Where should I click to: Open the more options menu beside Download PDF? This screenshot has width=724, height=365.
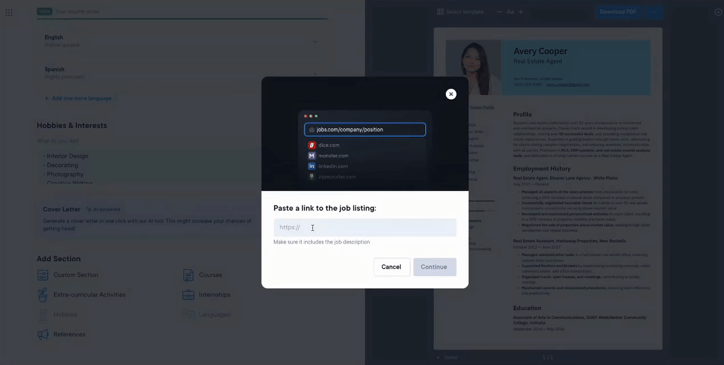653,11
